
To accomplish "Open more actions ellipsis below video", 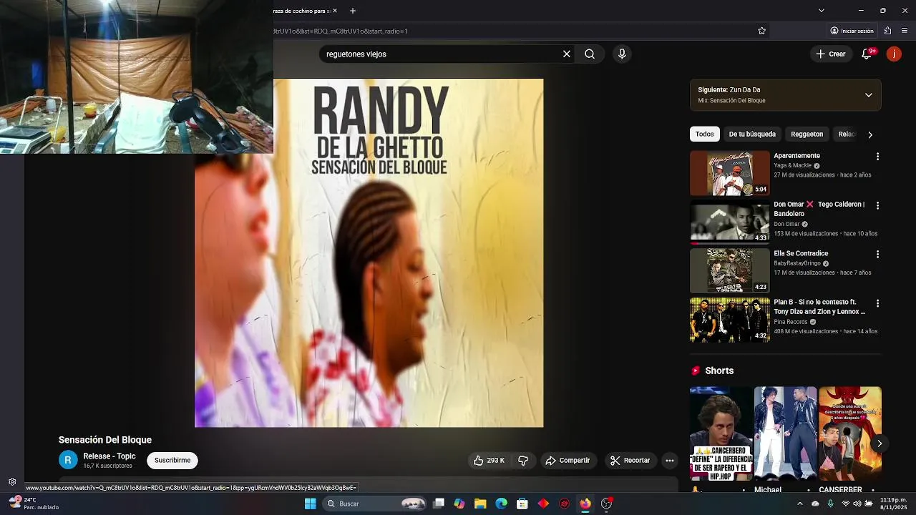I will pyautogui.click(x=670, y=461).
